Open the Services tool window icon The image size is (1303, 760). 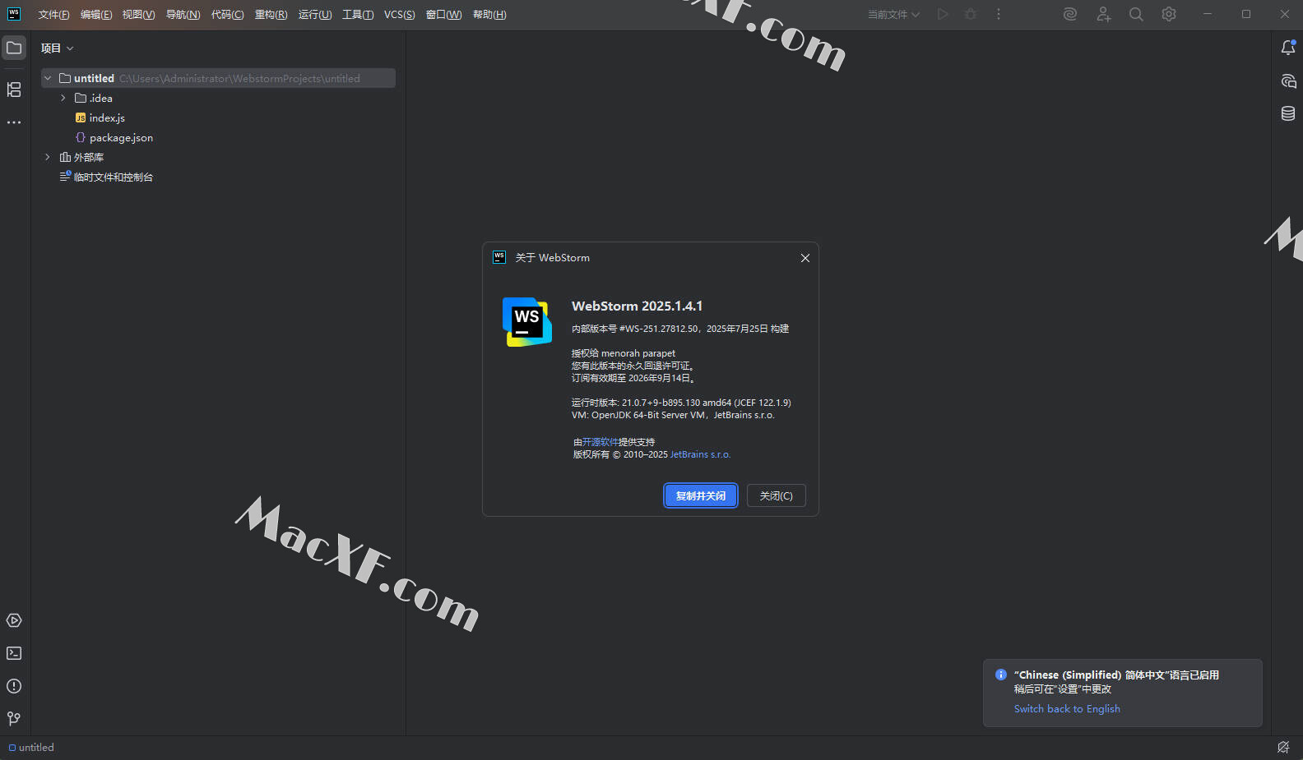pyautogui.click(x=14, y=620)
